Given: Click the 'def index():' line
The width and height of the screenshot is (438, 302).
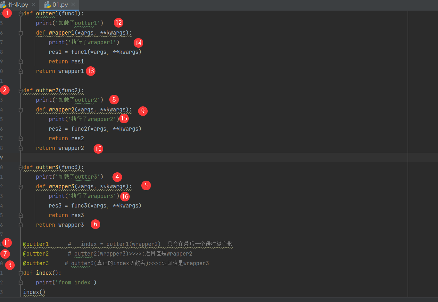Looking at the screenshot, I should point(42,273).
